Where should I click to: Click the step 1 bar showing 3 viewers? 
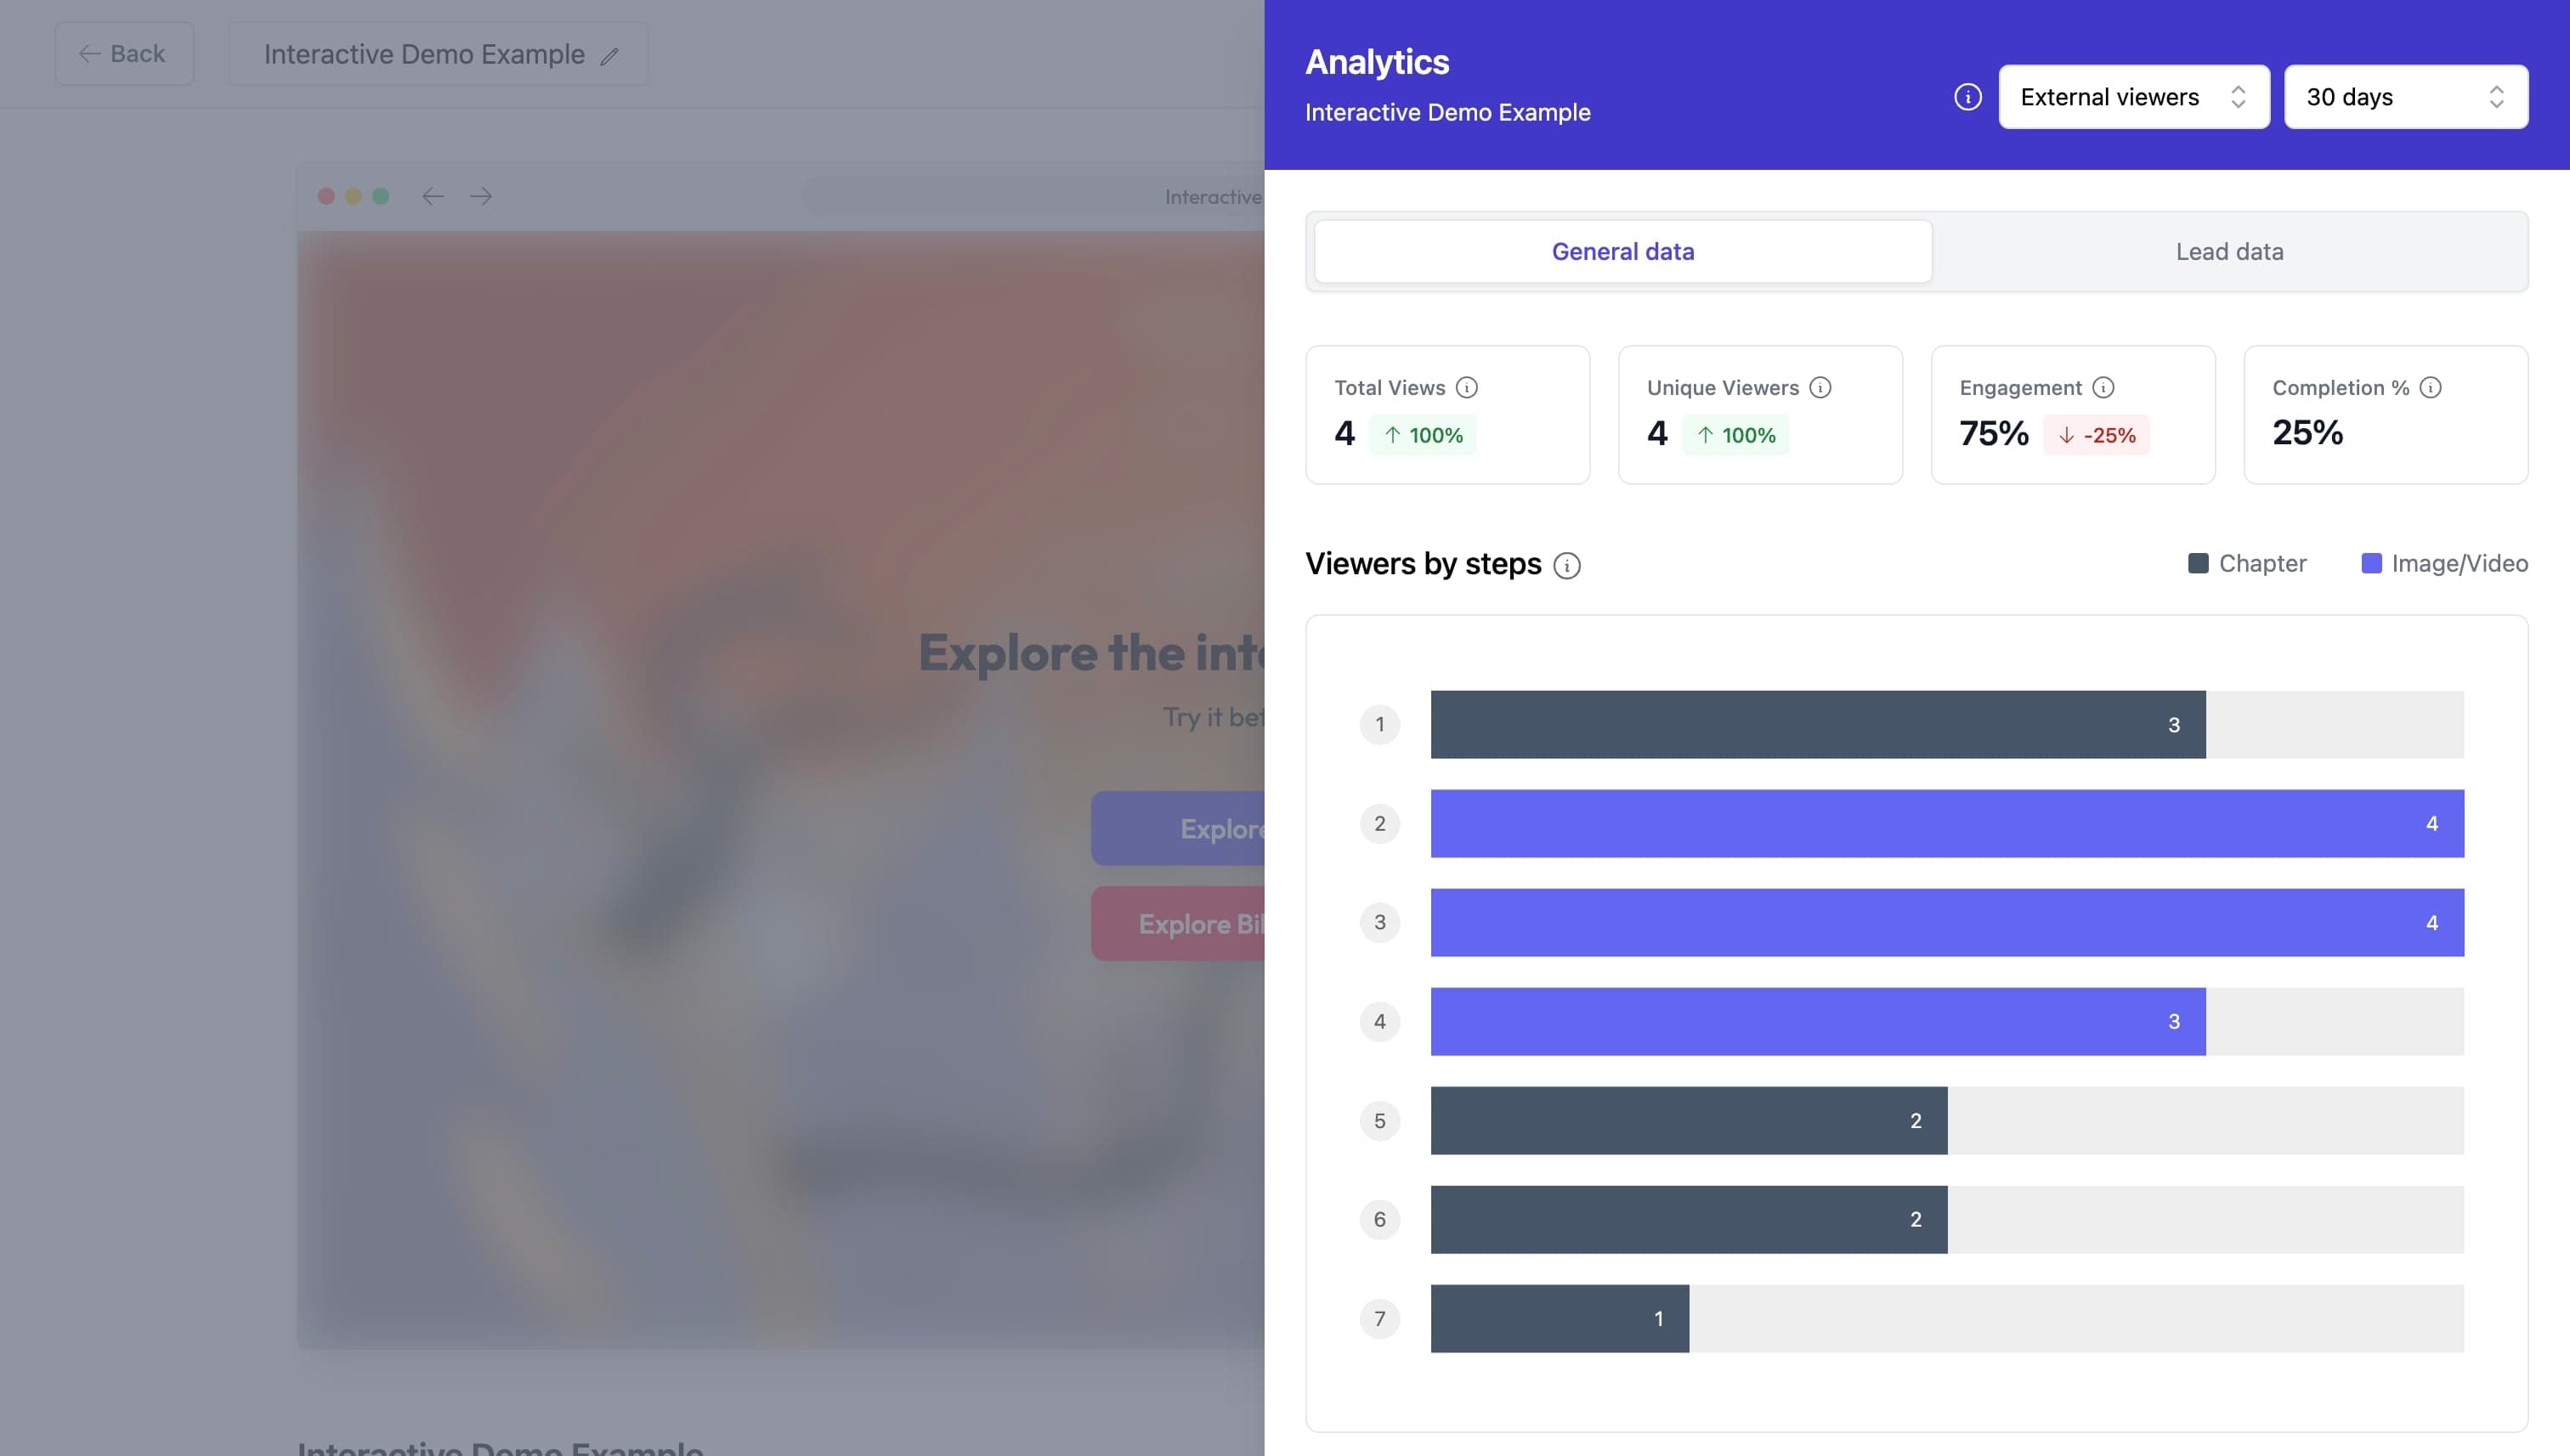[1818, 724]
